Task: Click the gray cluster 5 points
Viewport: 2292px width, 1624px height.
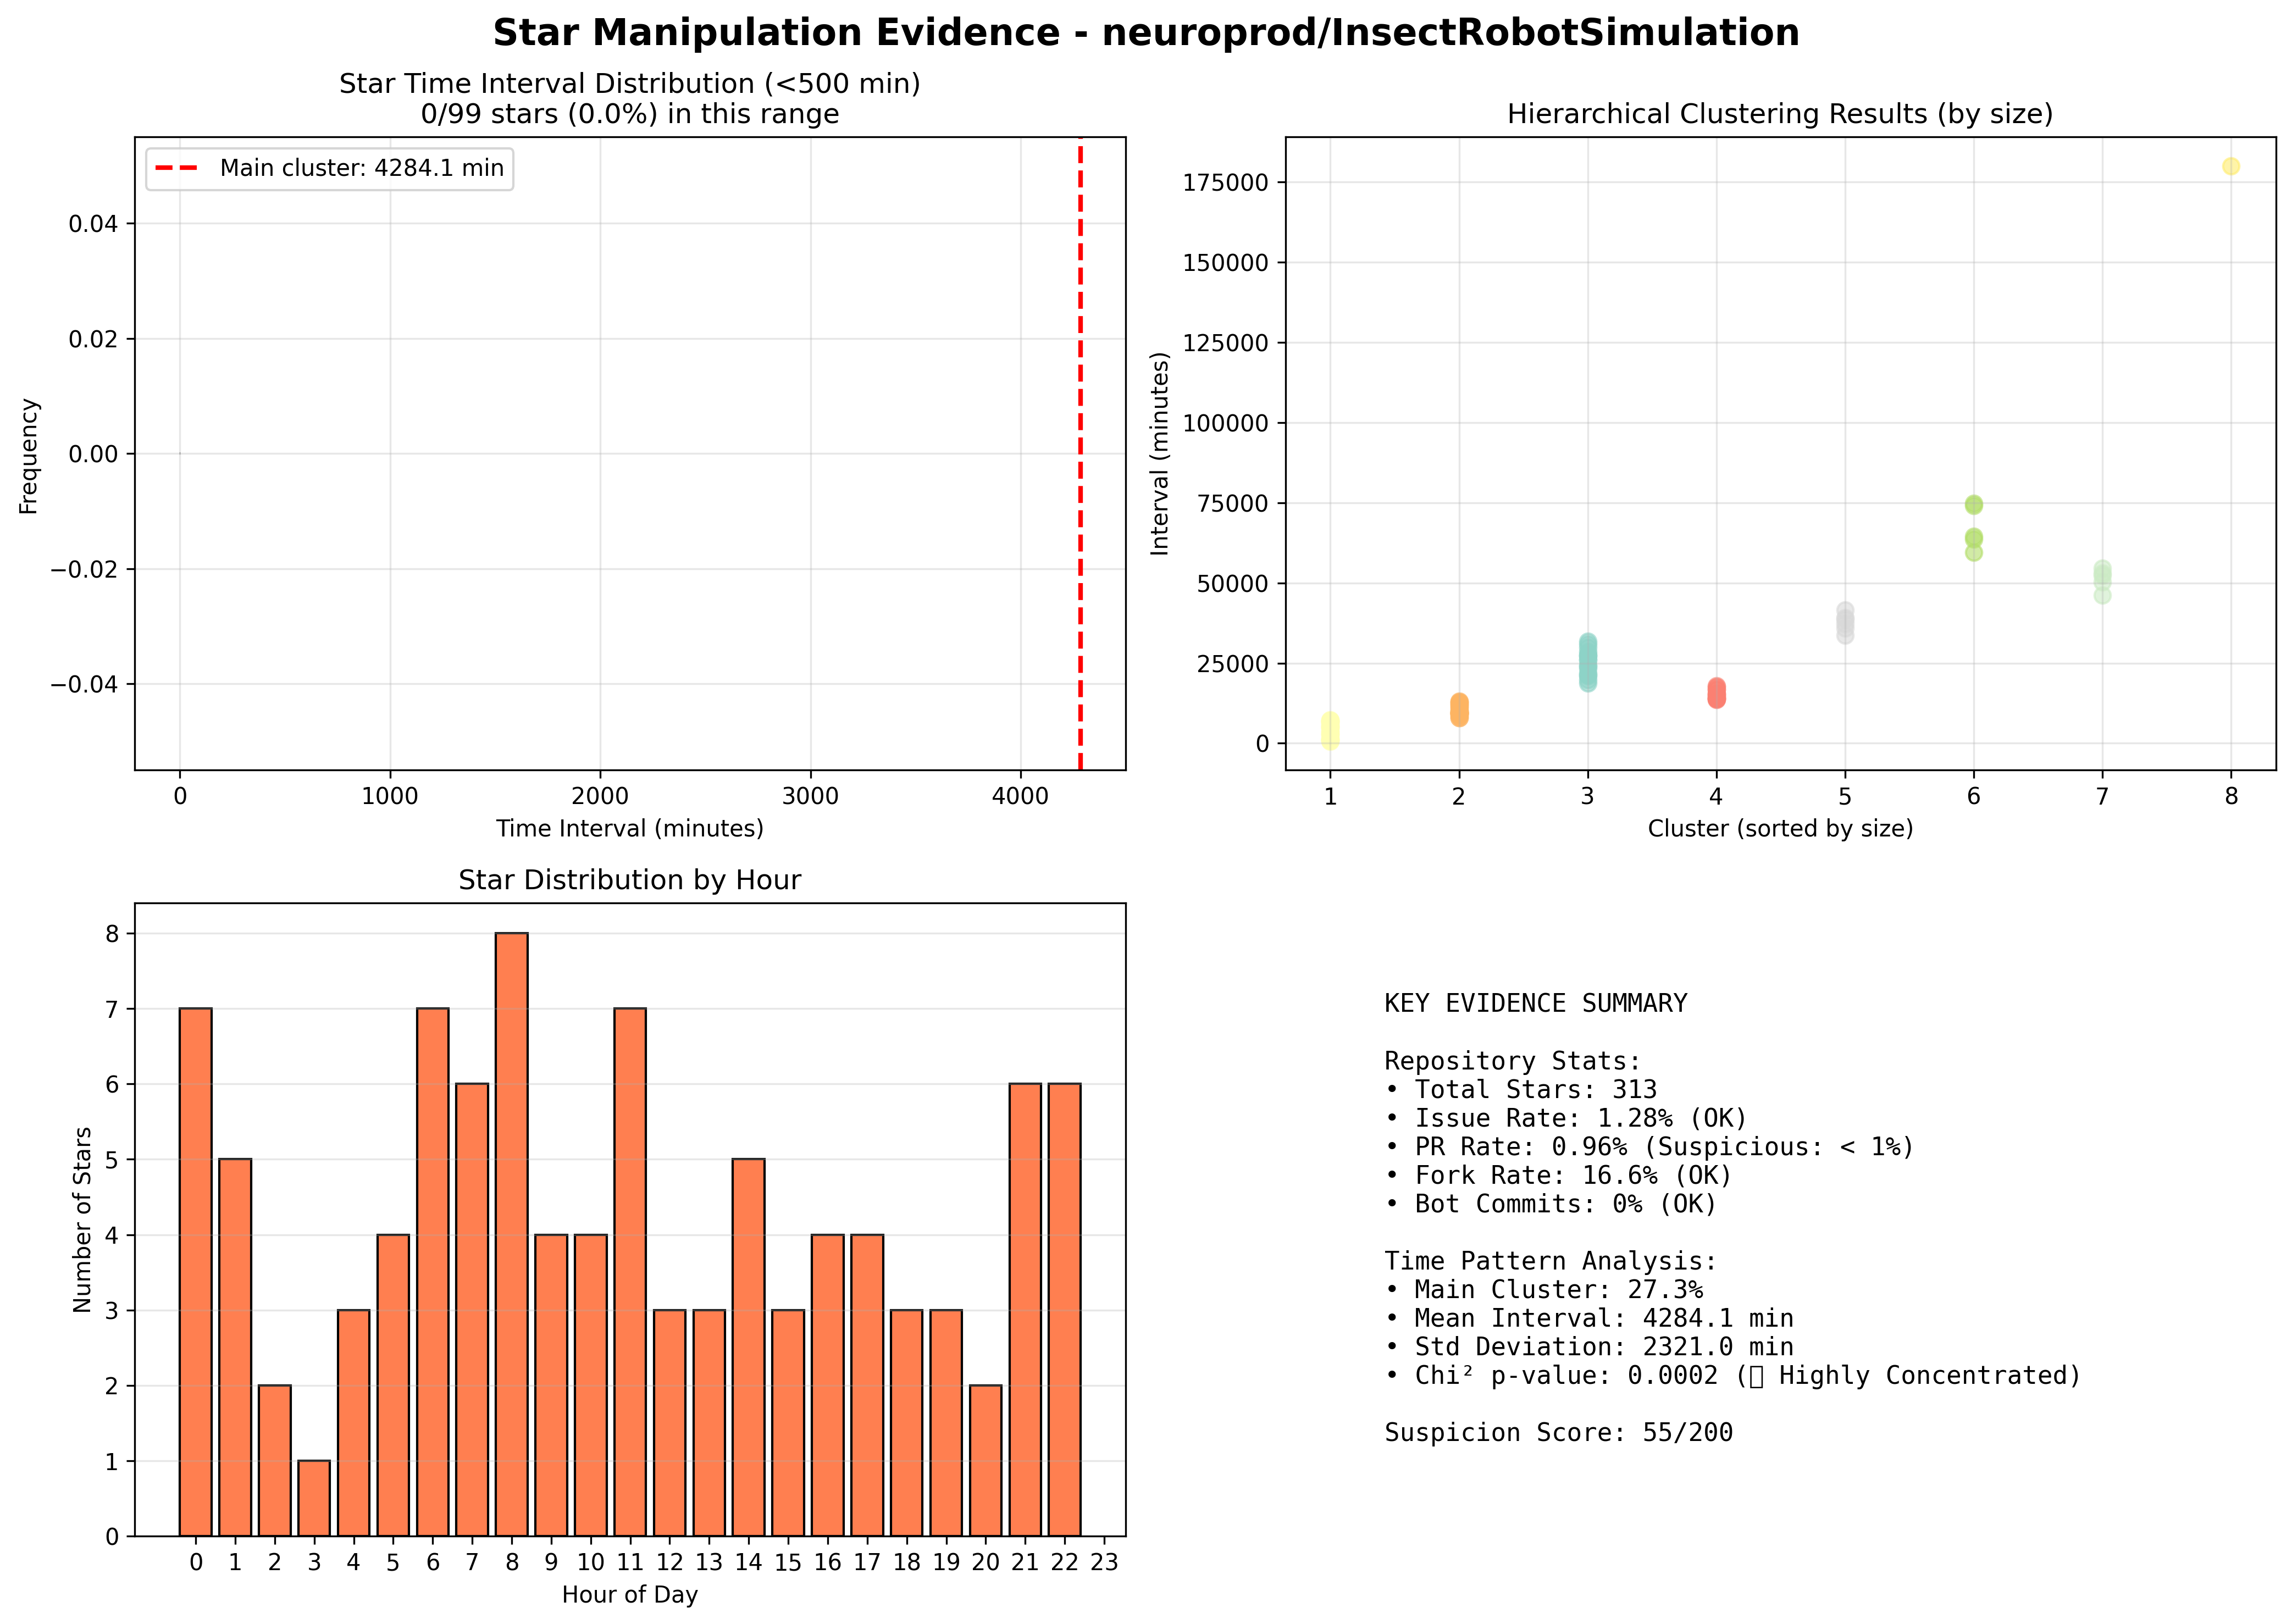Action: (x=1845, y=623)
